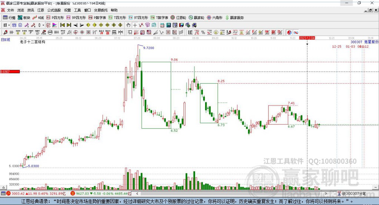Launch the 江恩轮 wheel tool
Screen dimensions: 379x205
tap(178, 18)
